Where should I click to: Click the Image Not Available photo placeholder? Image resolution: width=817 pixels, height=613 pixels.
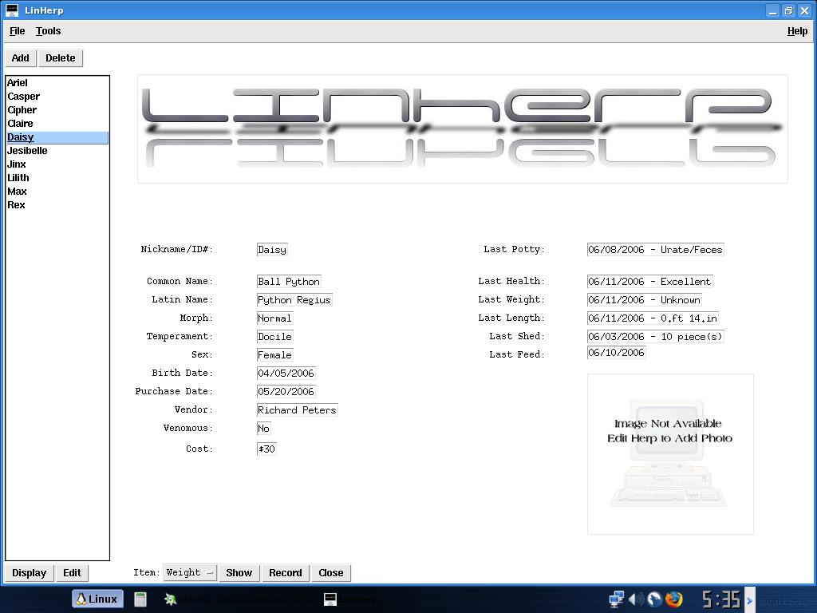click(670, 453)
